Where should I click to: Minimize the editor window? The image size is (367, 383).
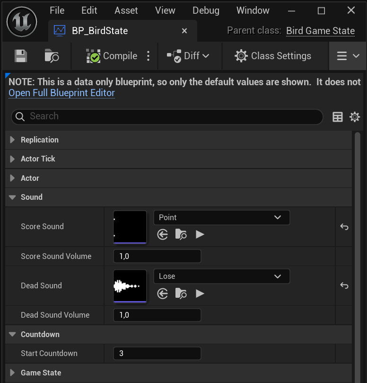(291, 11)
